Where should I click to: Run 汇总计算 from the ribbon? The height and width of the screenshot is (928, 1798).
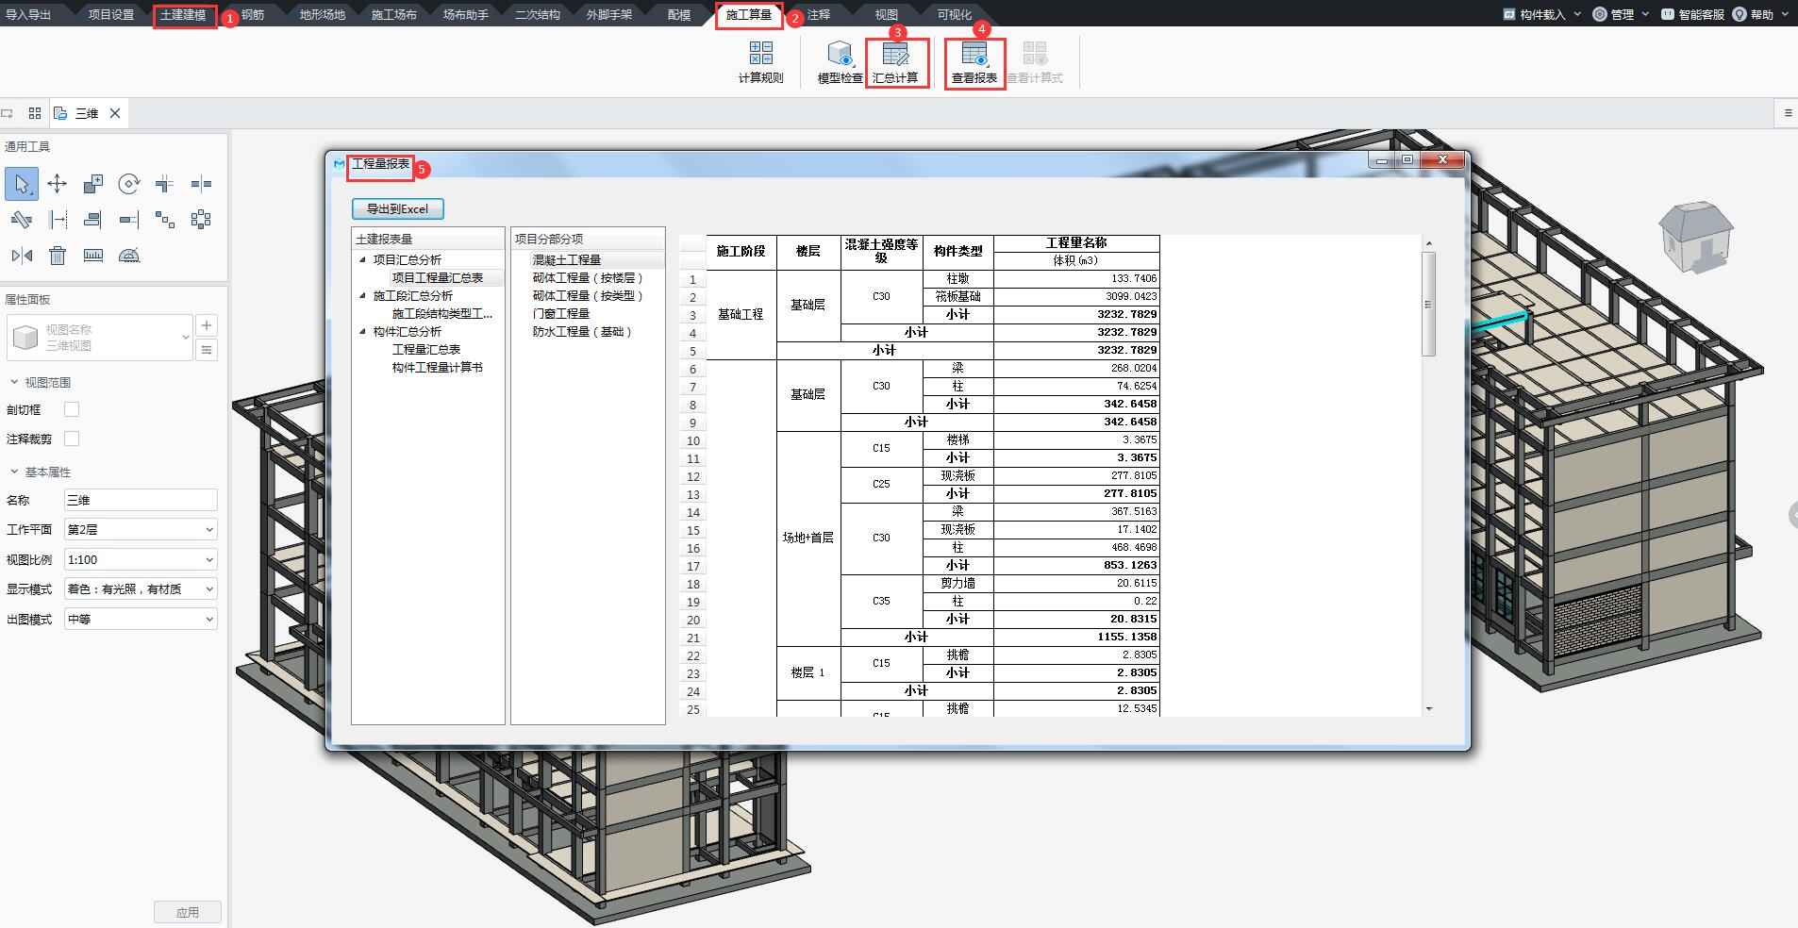pos(896,61)
